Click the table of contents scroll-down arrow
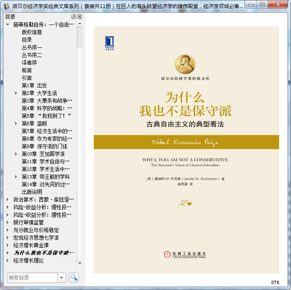This screenshot has width=291, height=290. pyautogui.click(x=80, y=263)
